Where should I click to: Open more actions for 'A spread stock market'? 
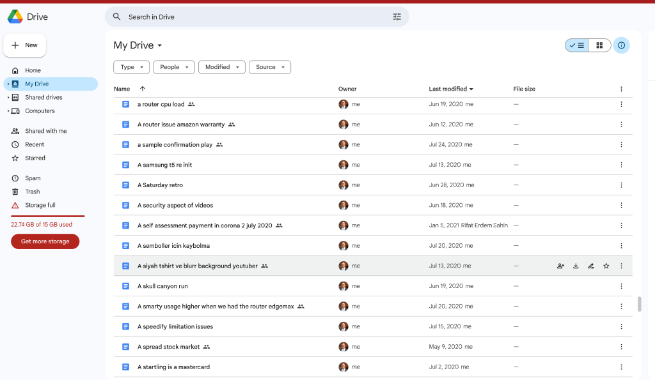point(621,347)
